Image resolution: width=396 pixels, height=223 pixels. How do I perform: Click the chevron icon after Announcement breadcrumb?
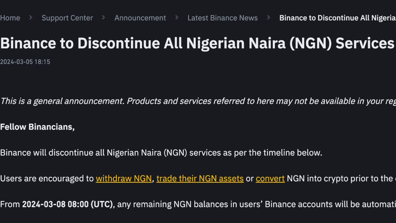(177, 17)
